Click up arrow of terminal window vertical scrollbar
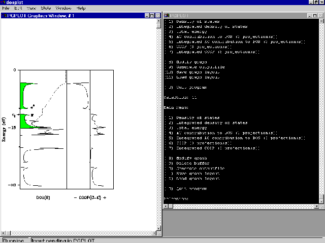 321,21
